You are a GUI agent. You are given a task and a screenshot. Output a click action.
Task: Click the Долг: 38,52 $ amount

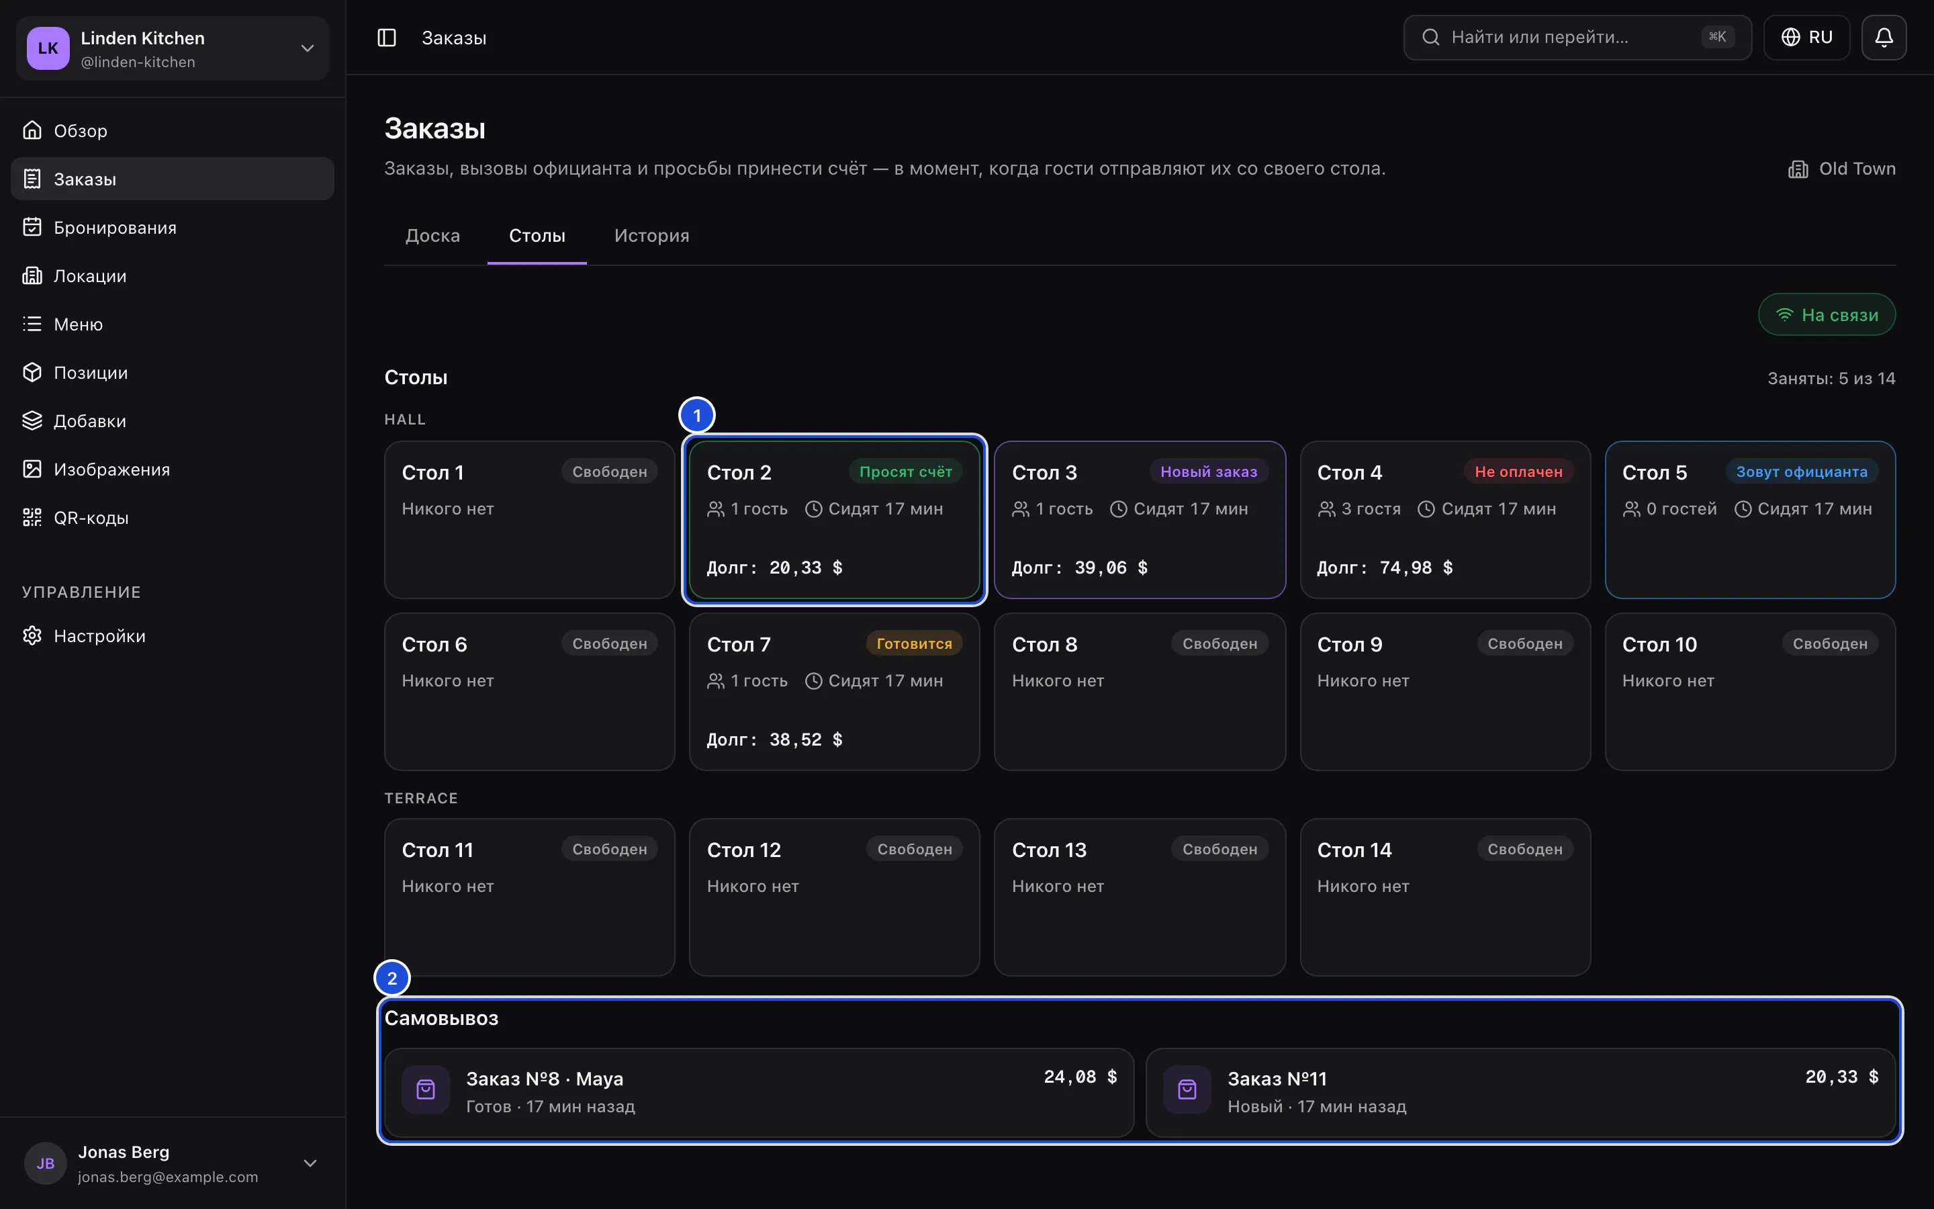point(774,740)
